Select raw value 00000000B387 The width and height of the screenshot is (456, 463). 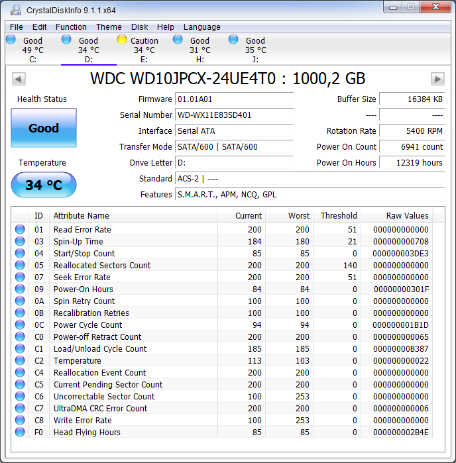[401, 348]
